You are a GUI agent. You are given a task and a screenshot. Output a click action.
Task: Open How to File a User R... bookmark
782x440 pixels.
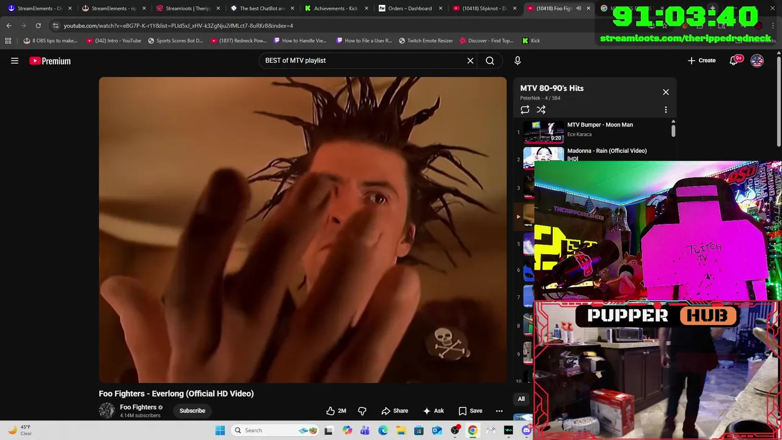tap(364, 40)
